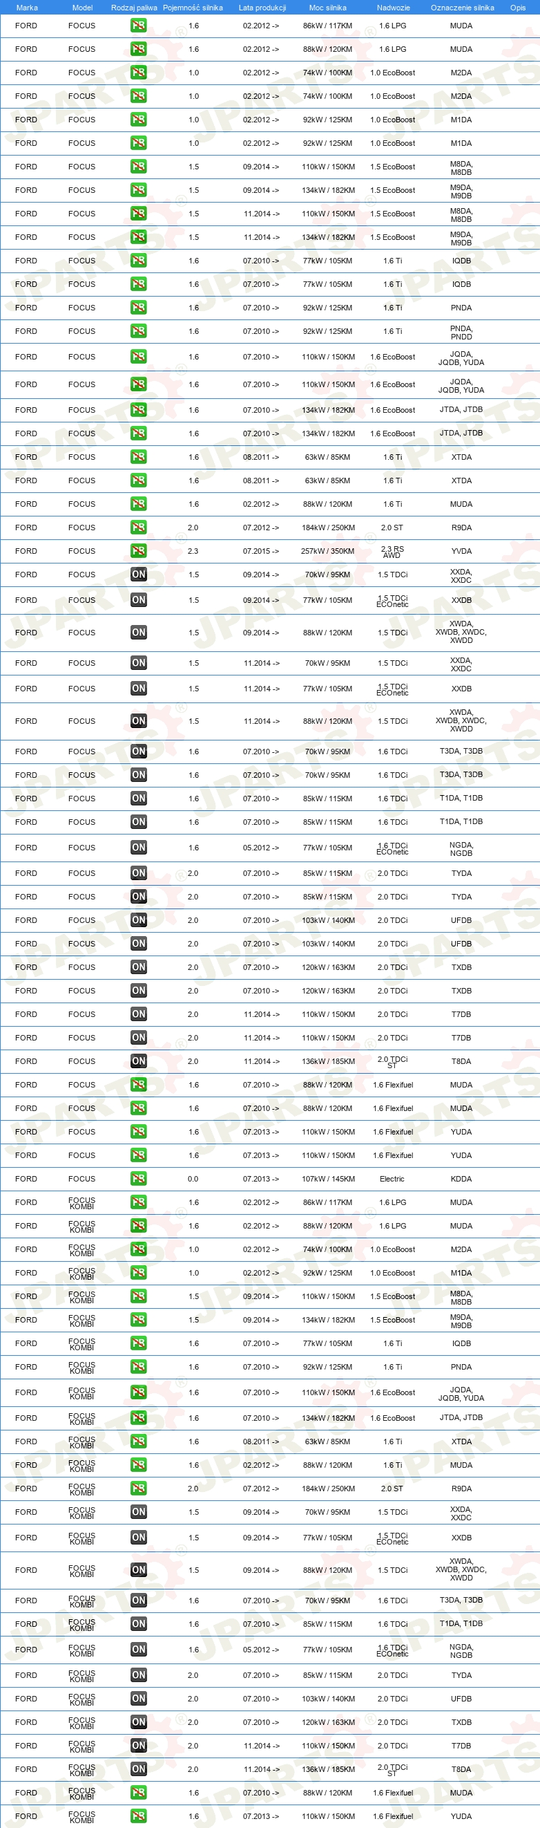Click petrol icon in FOCUS KOMBI IQDB row
540x1828 pixels.
point(138,1343)
